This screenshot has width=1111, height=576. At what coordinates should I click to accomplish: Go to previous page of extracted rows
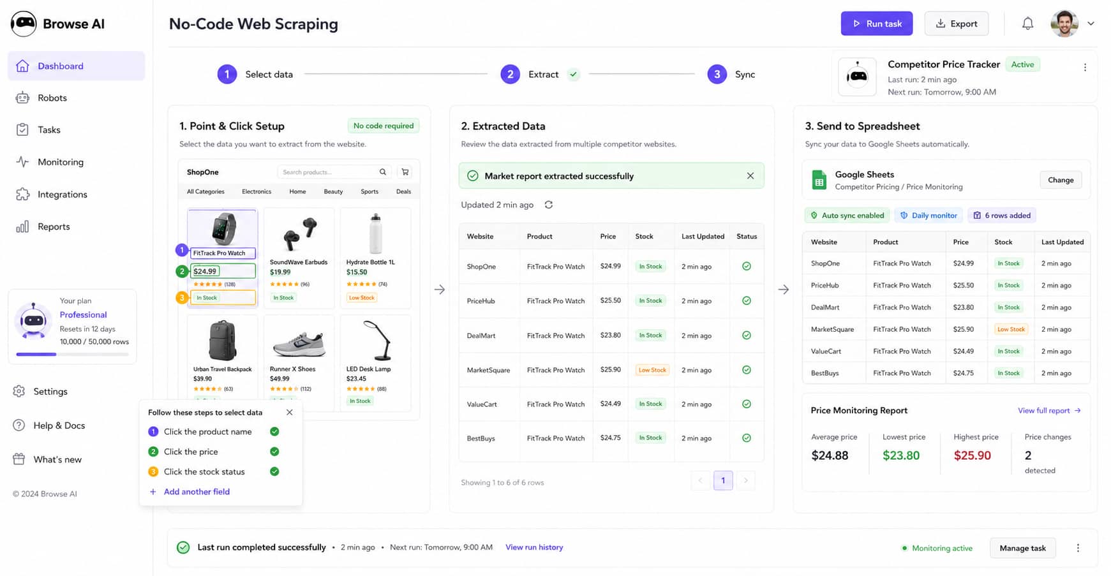click(700, 480)
